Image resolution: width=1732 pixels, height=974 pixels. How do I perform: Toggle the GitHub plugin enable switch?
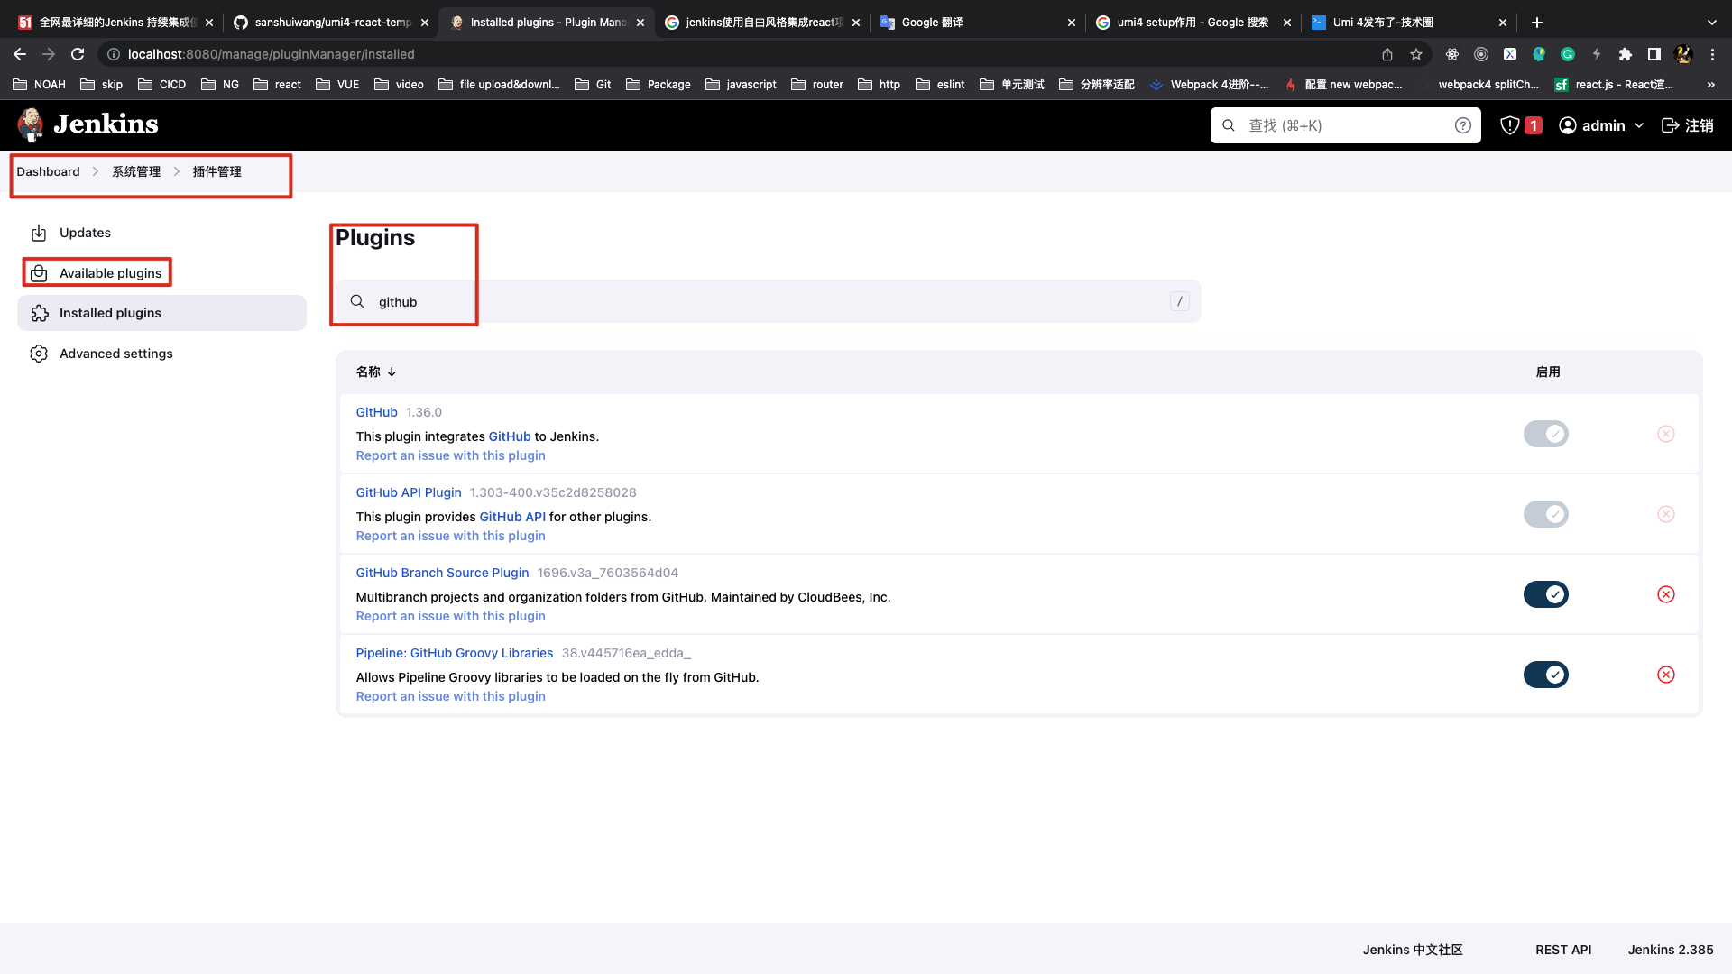click(x=1545, y=434)
